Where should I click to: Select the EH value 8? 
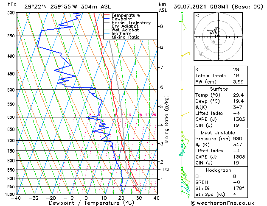tap(234, 176)
